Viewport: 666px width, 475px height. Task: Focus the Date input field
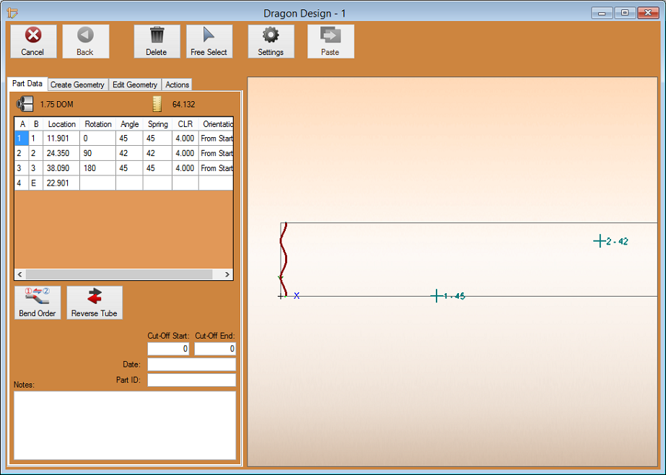click(191, 364)
